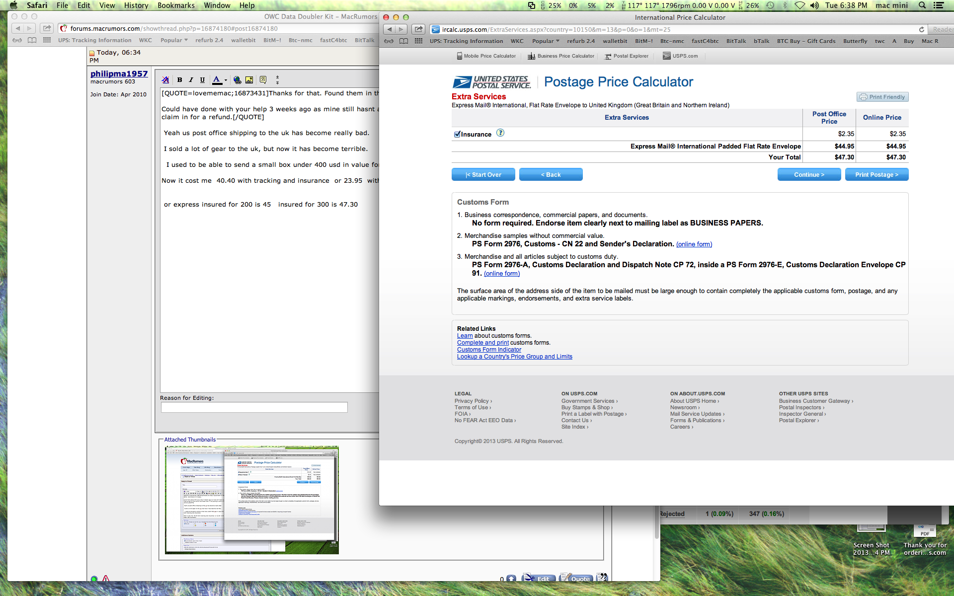Click back arrow in MacRumors window
Viewport: 954px width, 596px height.
click(17, 28)
